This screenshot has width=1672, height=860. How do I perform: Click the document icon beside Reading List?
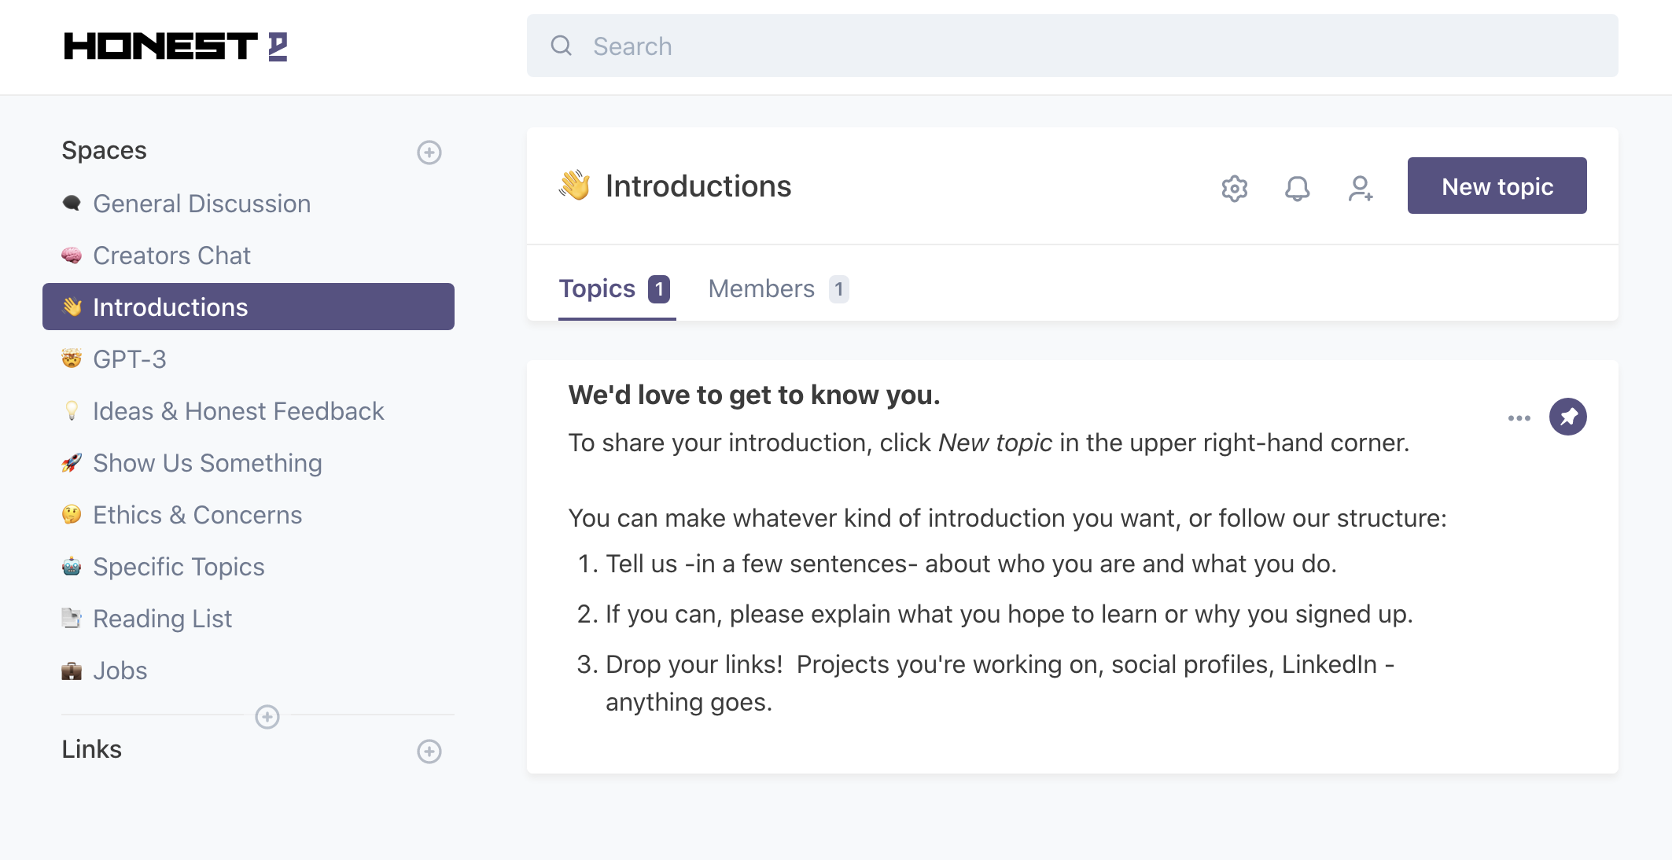click(x=72, y=619)
